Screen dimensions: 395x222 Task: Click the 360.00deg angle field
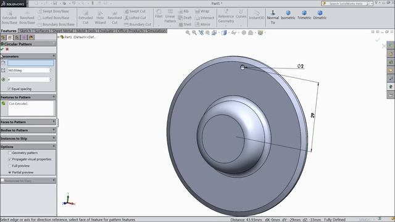tap(28, 70)
